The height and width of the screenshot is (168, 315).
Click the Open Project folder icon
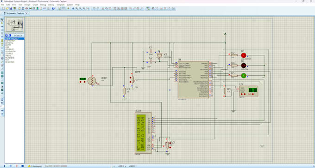pyautogui.click(x=7, y=8)
